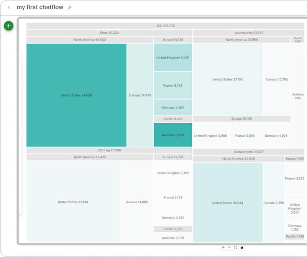This screenshot has width=307, height=257.
Task: Click the 'Pacific 3,379' header
Action: pos(173,229)
